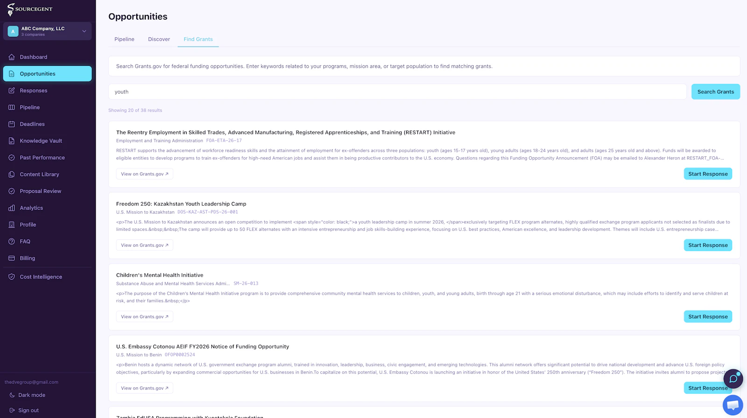
Task: Click the Responses pencil icon
Action: point(12,91)
